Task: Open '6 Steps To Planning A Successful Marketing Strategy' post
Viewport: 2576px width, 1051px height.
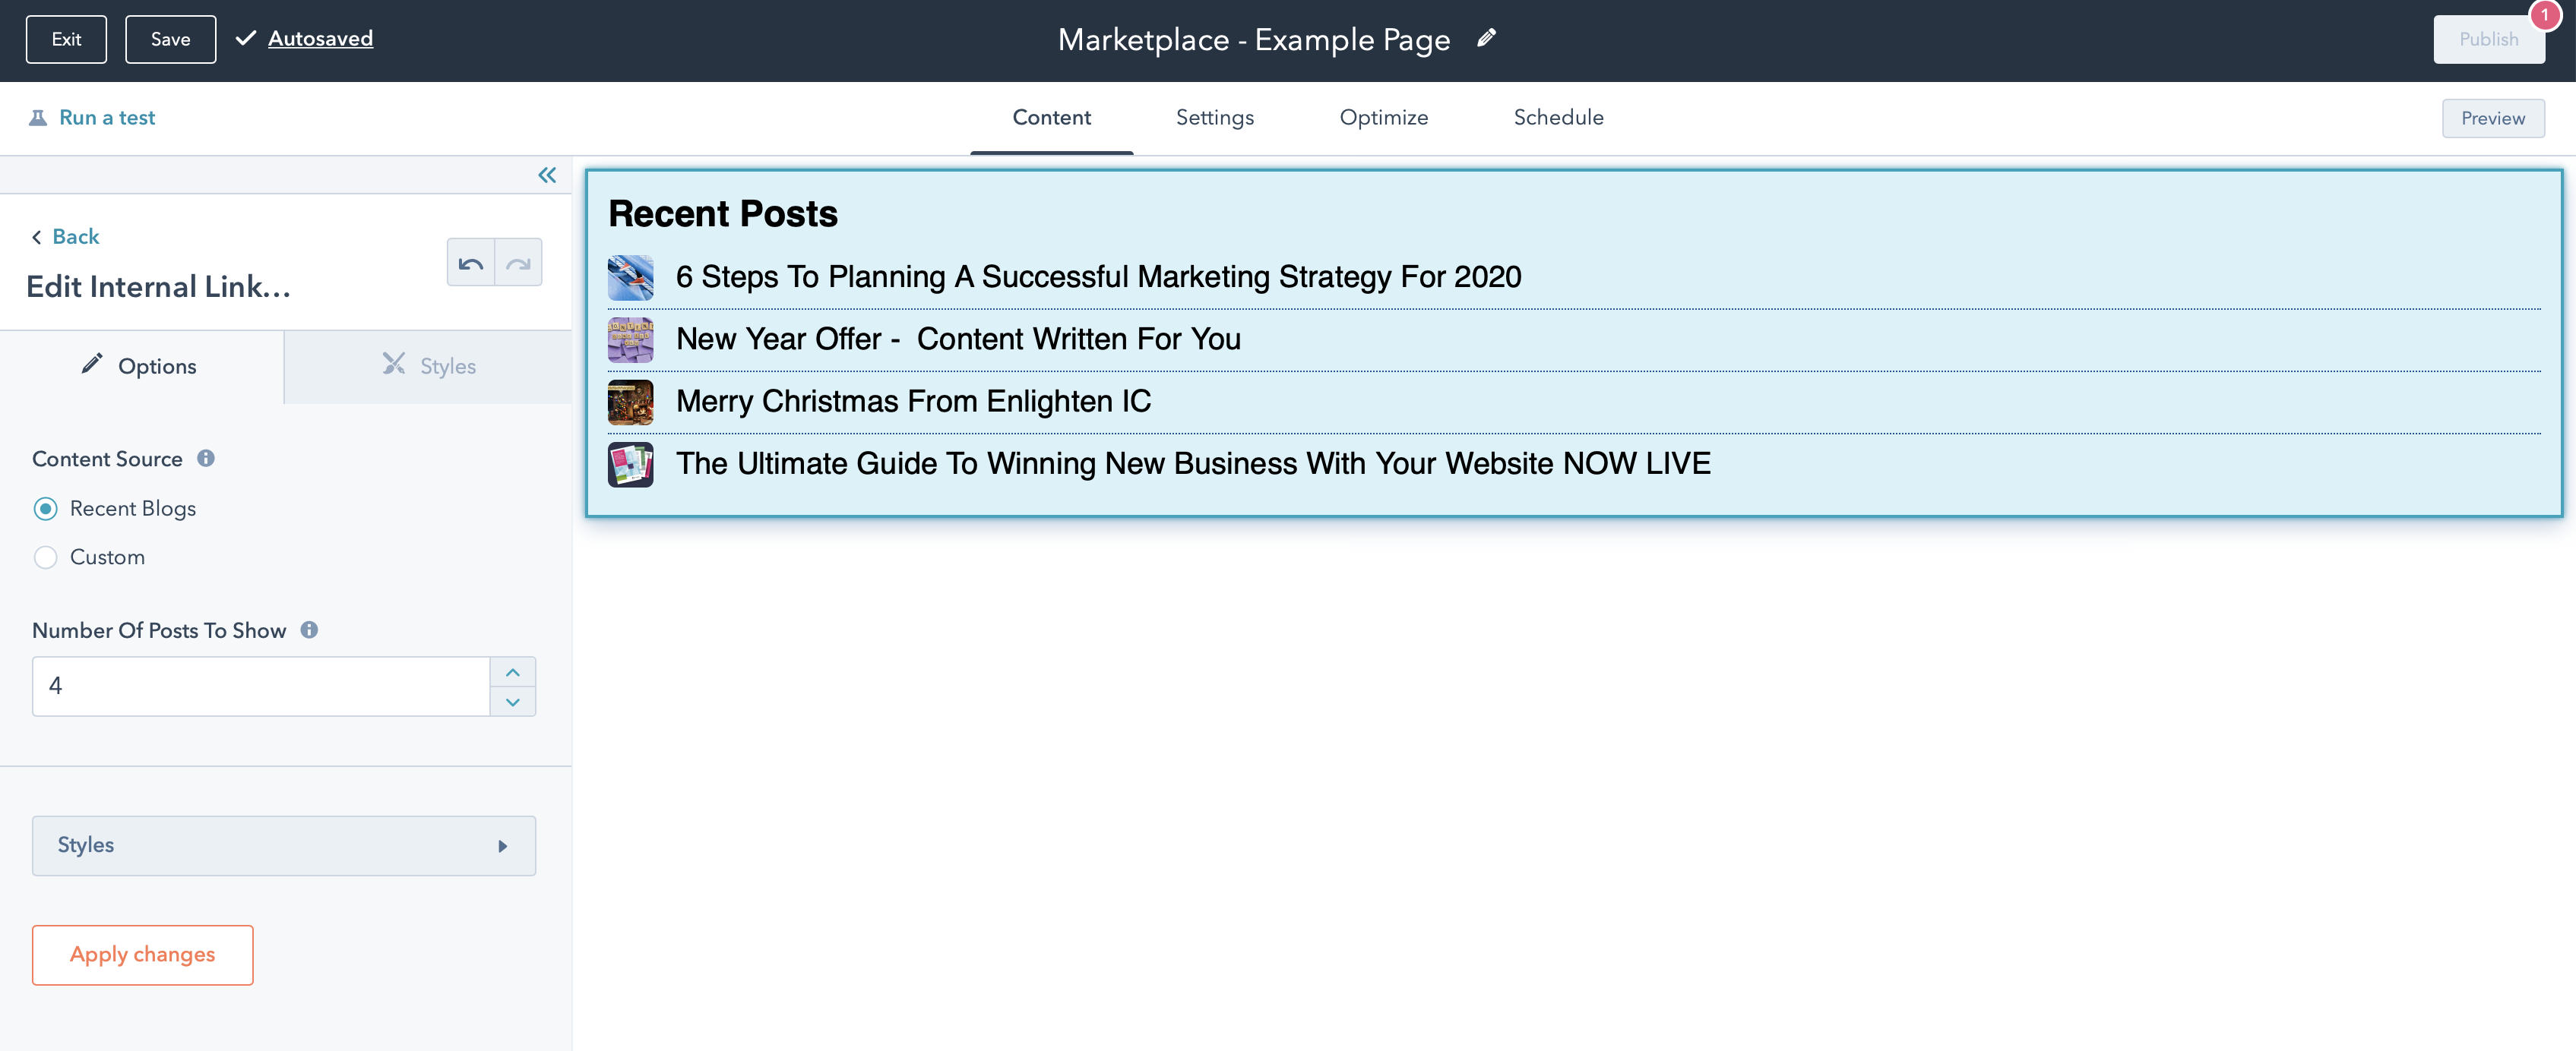Action: click(x=1098, y=276)
